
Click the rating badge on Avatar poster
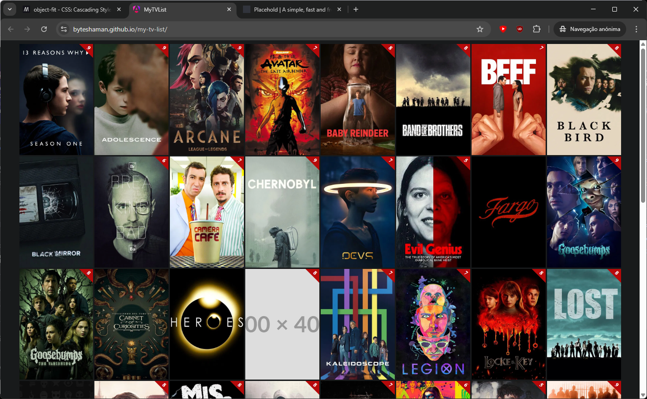coord(315,48)
